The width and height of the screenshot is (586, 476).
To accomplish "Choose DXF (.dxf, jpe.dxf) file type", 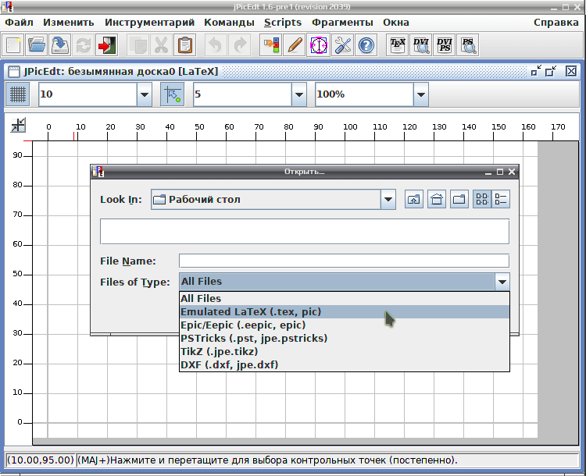I will click(x=345, y=364).
